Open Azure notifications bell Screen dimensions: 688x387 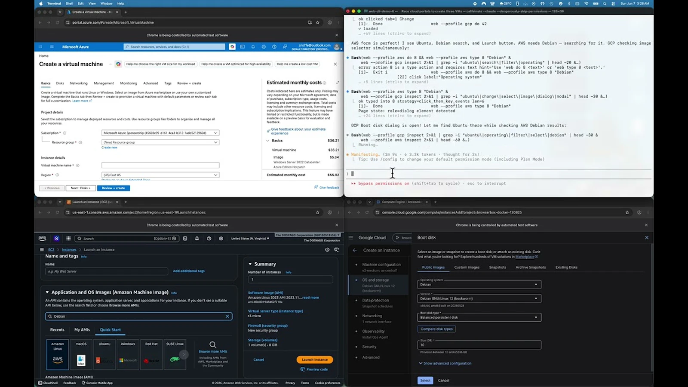[253, 46]
